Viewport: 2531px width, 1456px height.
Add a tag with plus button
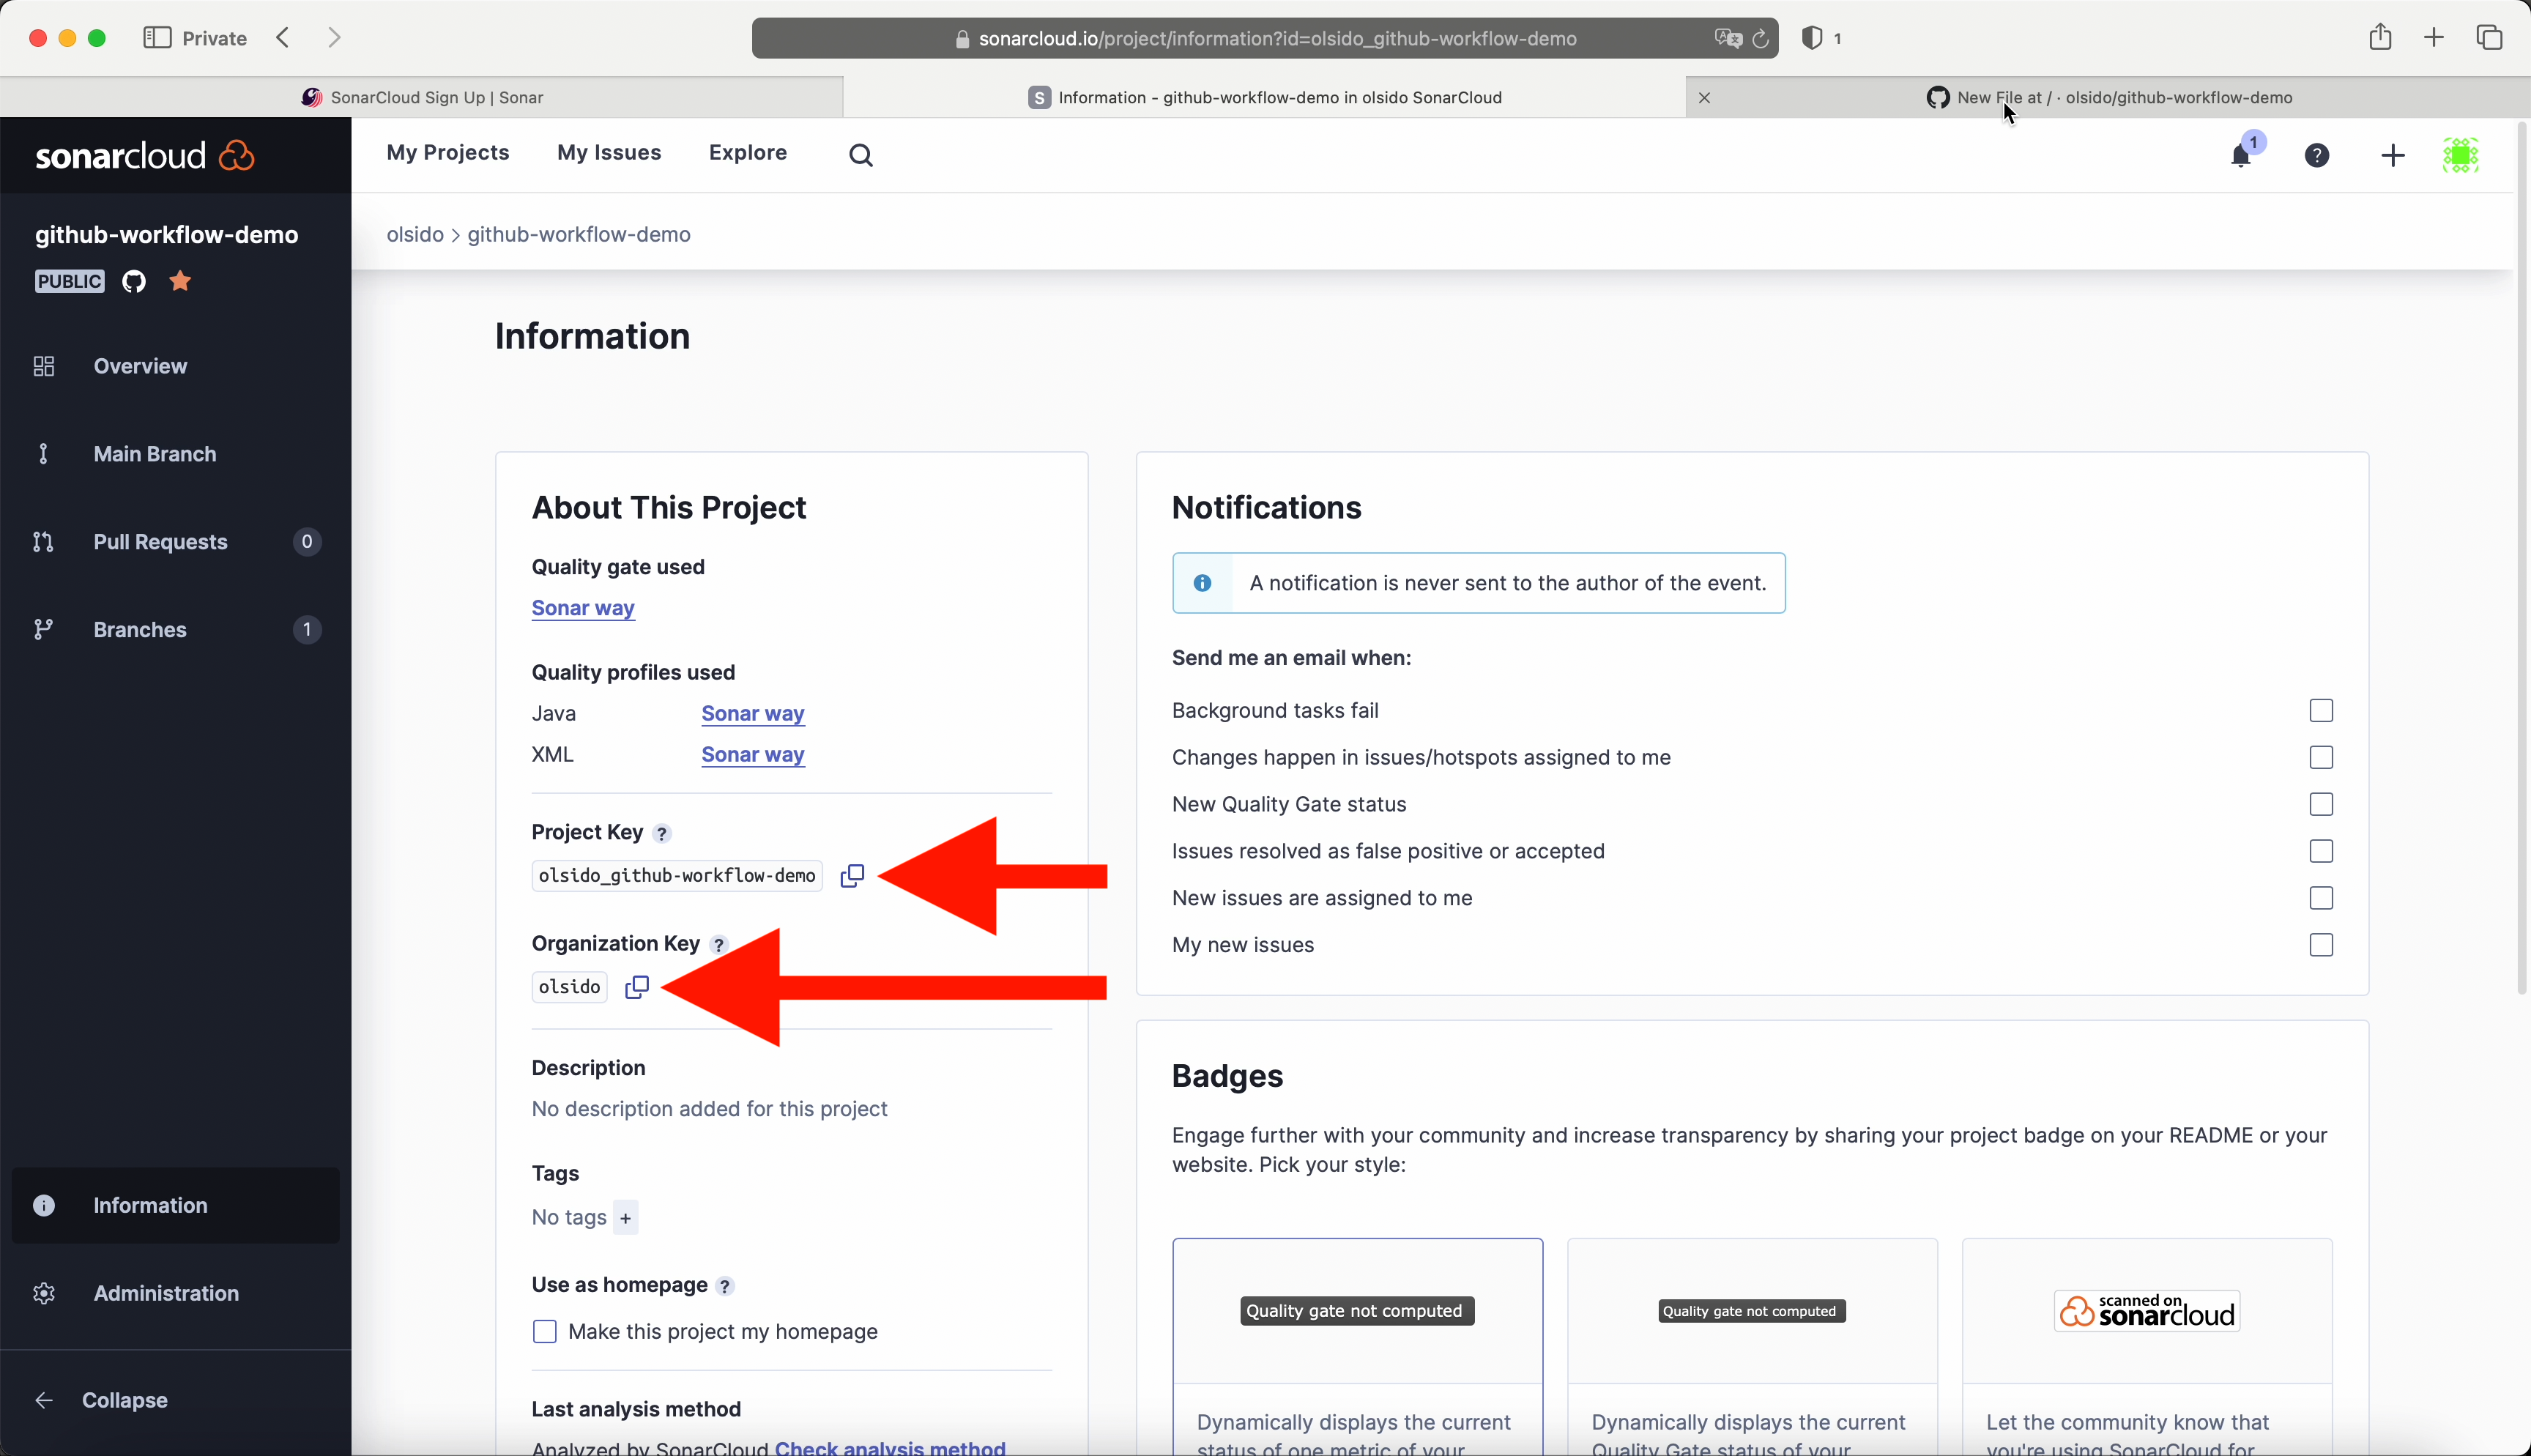(625, 1217)
